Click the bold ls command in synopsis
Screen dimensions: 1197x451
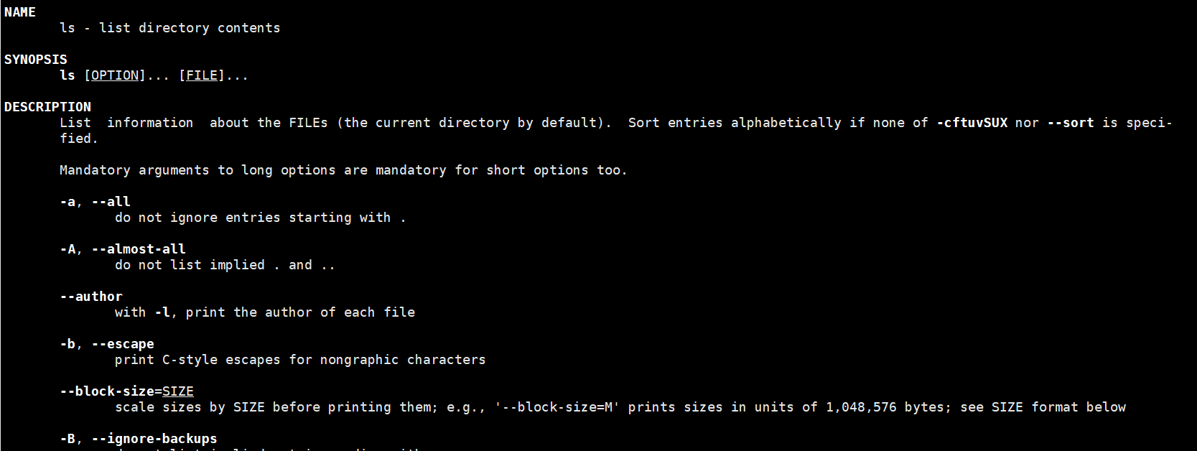tap(67, 75)
